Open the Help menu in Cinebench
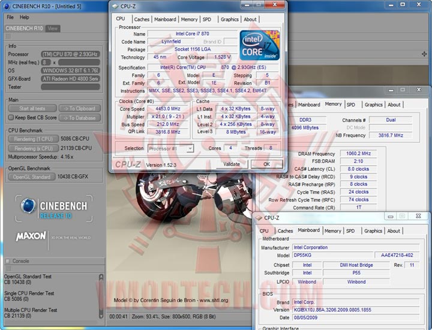This screenshot has width=432, height=330. [24, 17]
